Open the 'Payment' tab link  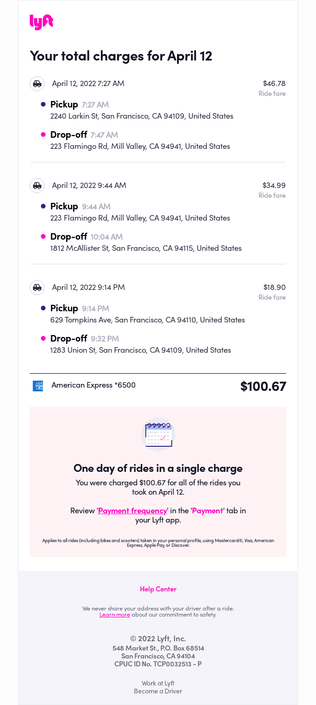click(x=207, y=511)
